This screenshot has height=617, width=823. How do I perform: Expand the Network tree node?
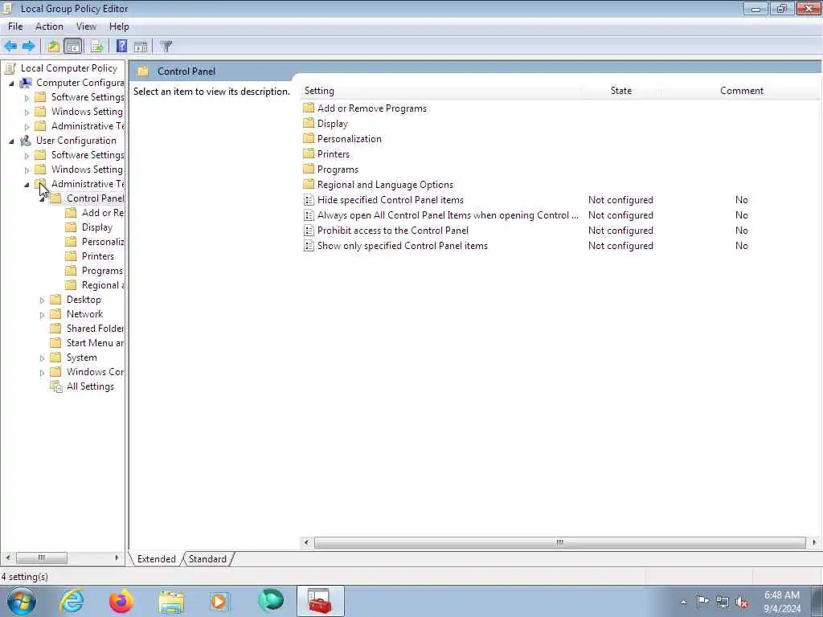[42, 315]
